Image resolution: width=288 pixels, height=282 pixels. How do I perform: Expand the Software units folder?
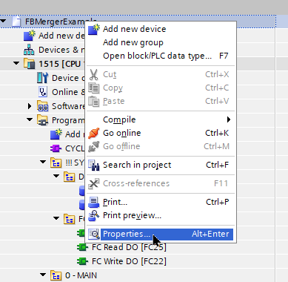coord(30,106)
